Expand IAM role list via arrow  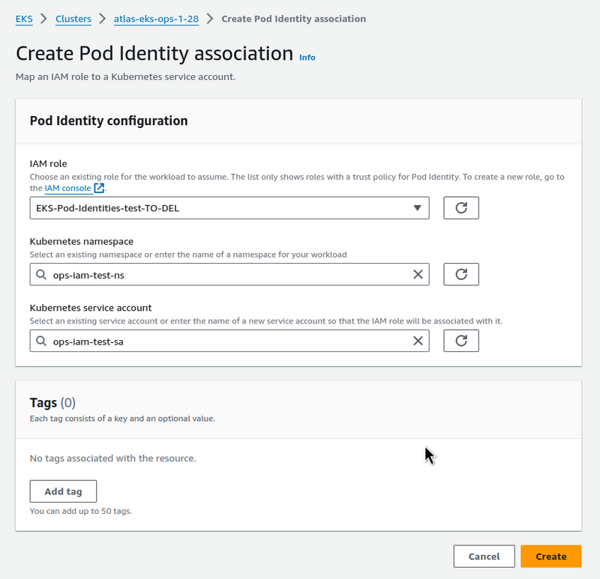pyautogui.click(x=418, y=208)
